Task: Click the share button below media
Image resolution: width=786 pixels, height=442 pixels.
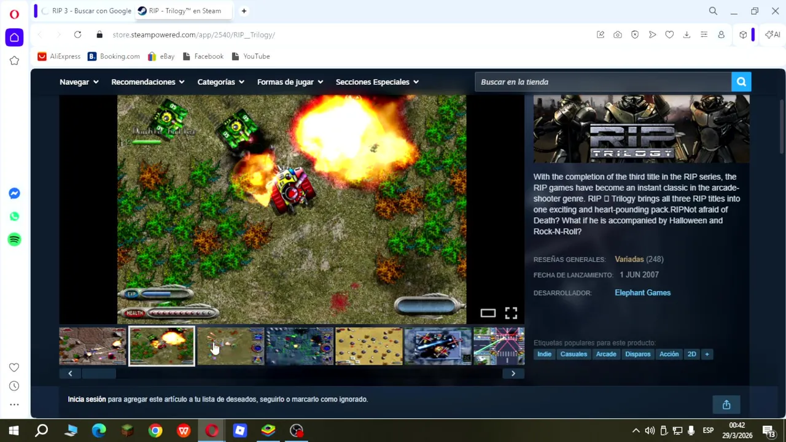Action: point(726,405)
